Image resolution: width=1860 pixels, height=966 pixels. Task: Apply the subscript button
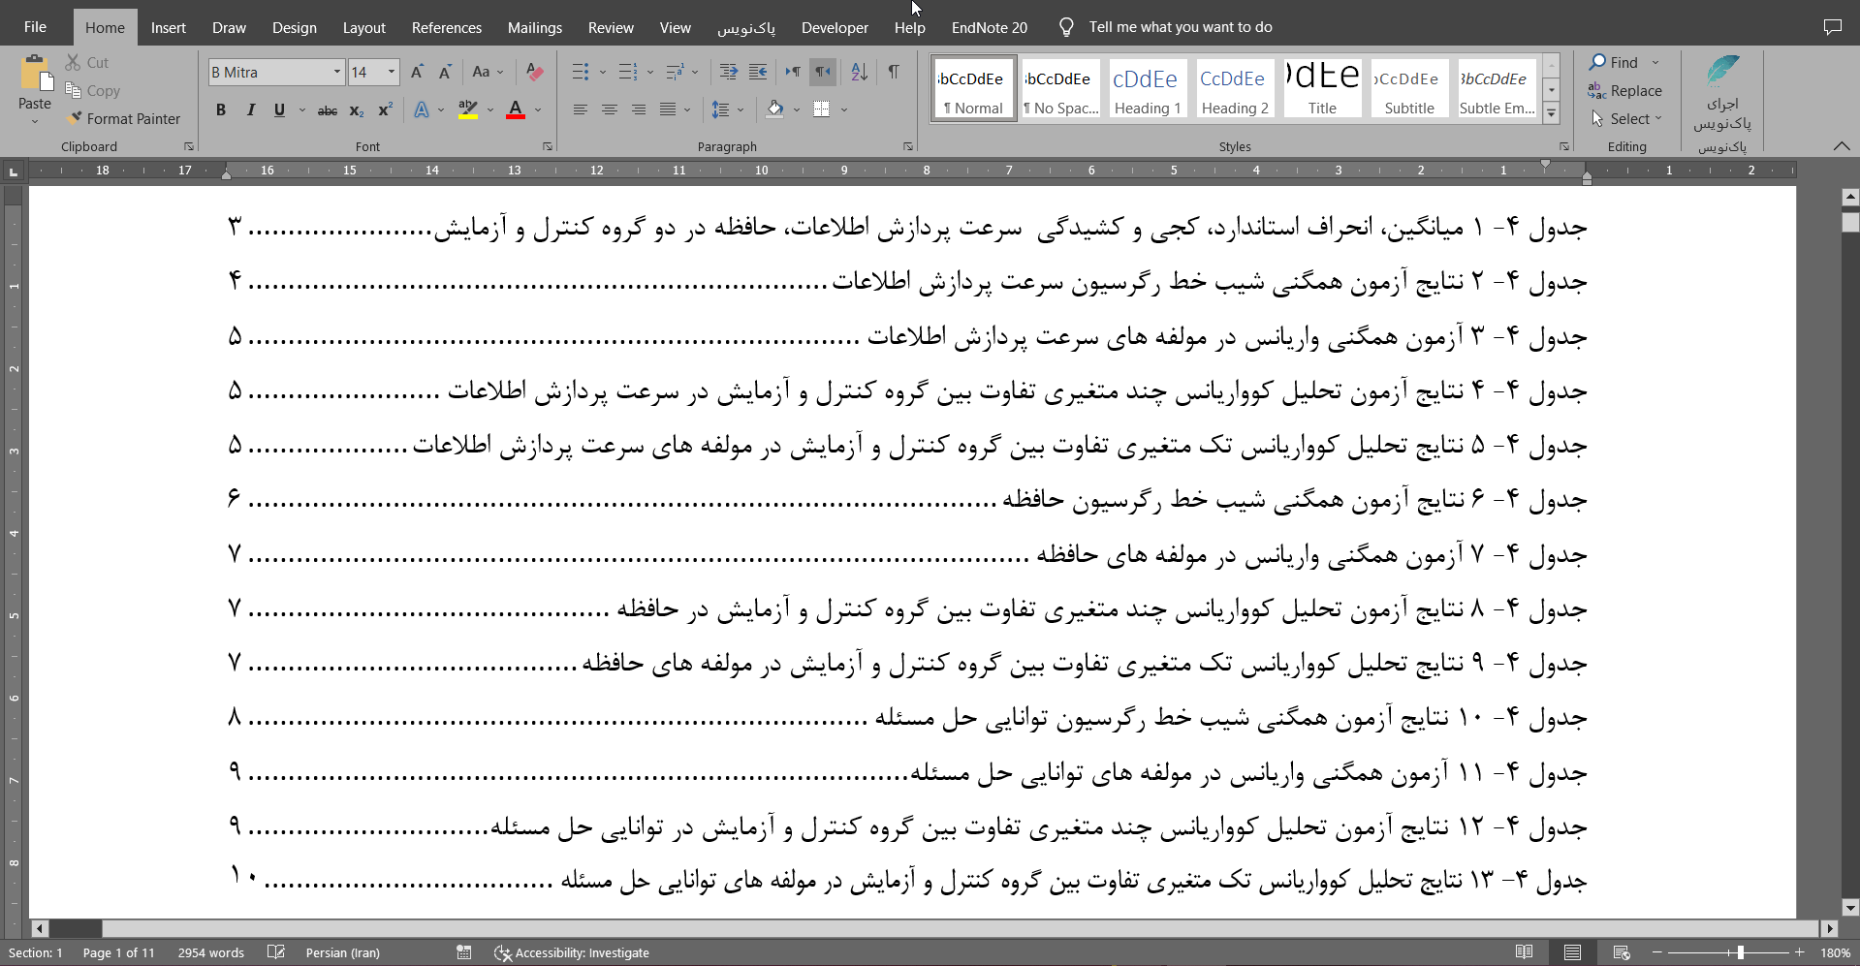pos(356,110)
